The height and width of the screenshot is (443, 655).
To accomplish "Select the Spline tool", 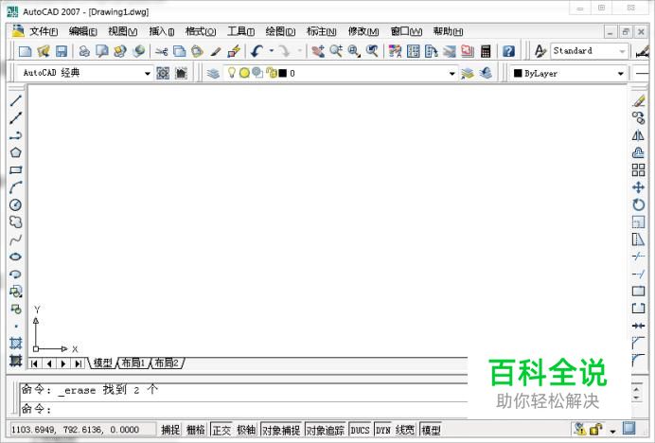I will 15,239.
